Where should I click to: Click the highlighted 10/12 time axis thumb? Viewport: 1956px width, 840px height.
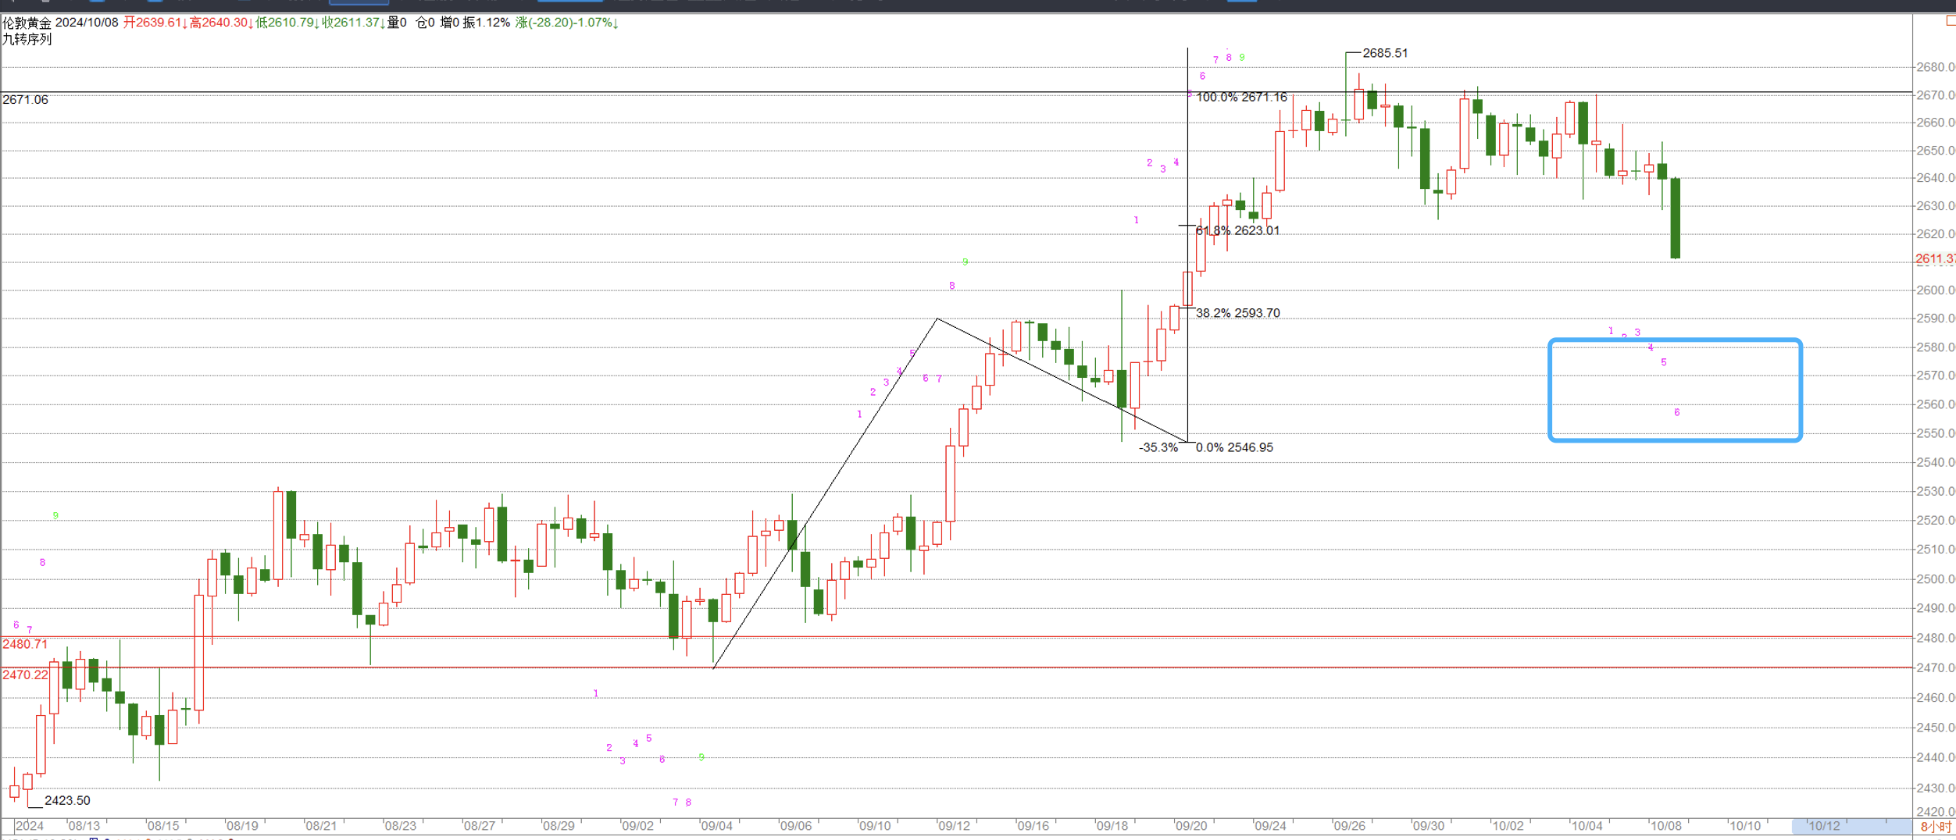pyautogui.click(x=1852, y=825)
